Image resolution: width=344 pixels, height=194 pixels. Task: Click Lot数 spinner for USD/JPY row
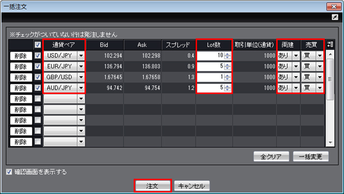coord(228,56)
